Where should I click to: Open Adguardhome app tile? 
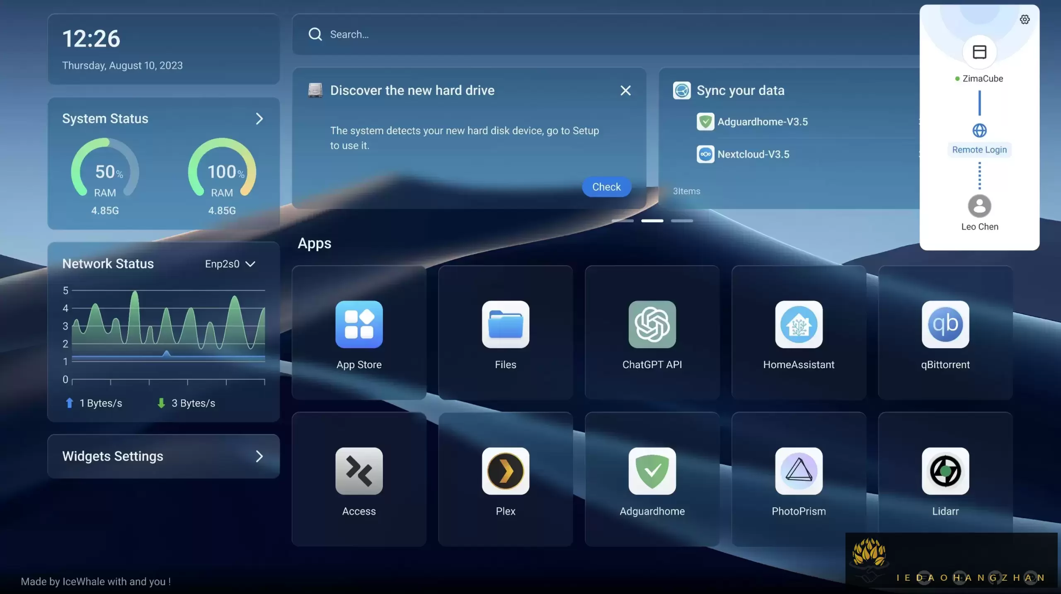point(652,479)
